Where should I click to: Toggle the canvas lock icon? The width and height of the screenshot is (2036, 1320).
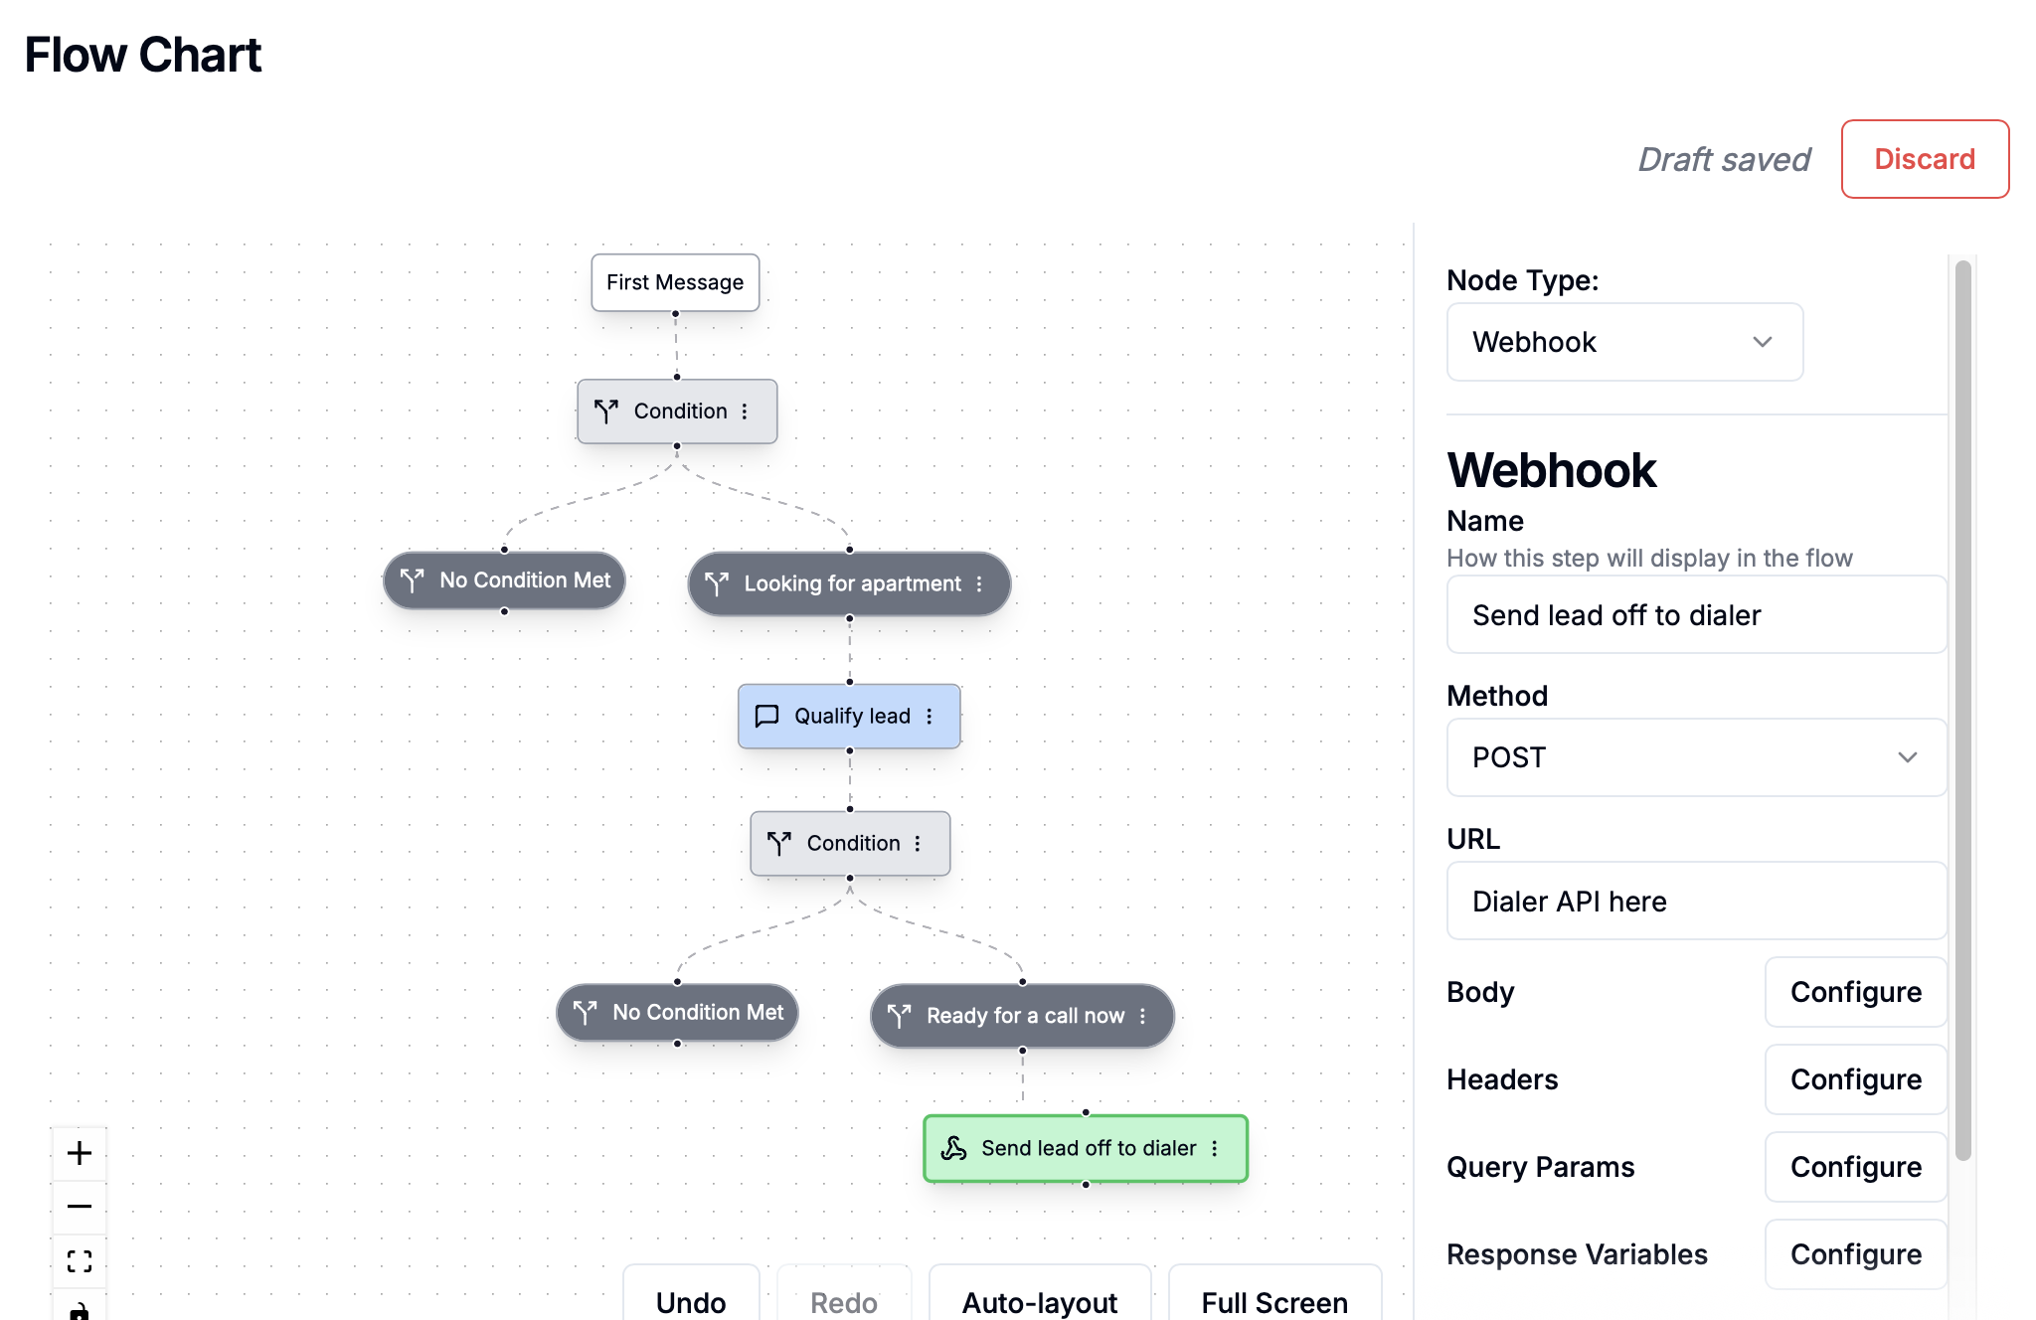[x=80, y=1310]
